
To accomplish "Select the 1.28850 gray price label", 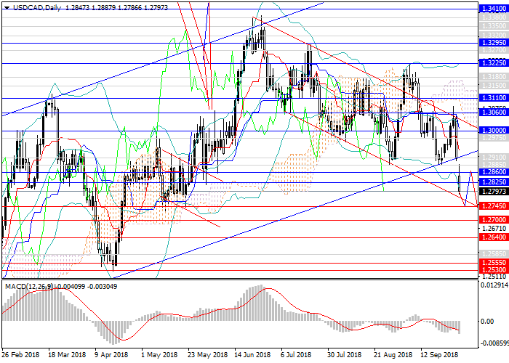I will click(494, 165).
